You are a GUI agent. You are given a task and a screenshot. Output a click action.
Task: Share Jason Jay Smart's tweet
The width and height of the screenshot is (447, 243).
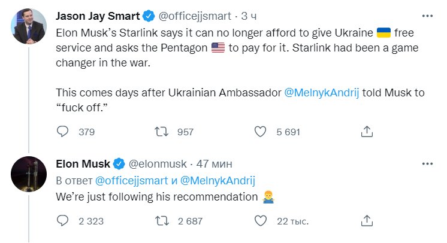coord(367,132)
